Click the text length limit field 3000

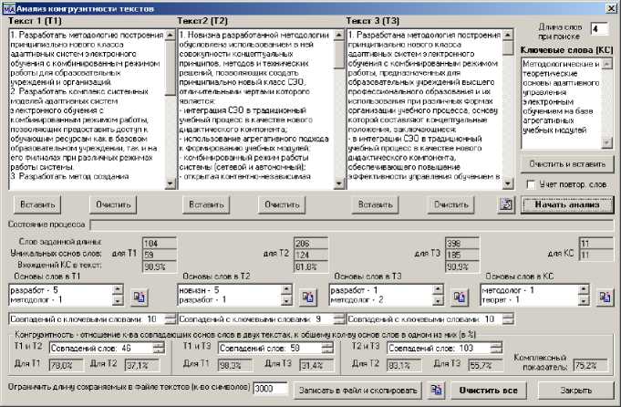point(270,389)
